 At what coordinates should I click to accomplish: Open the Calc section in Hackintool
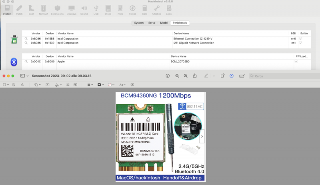[x=144, y=10]
